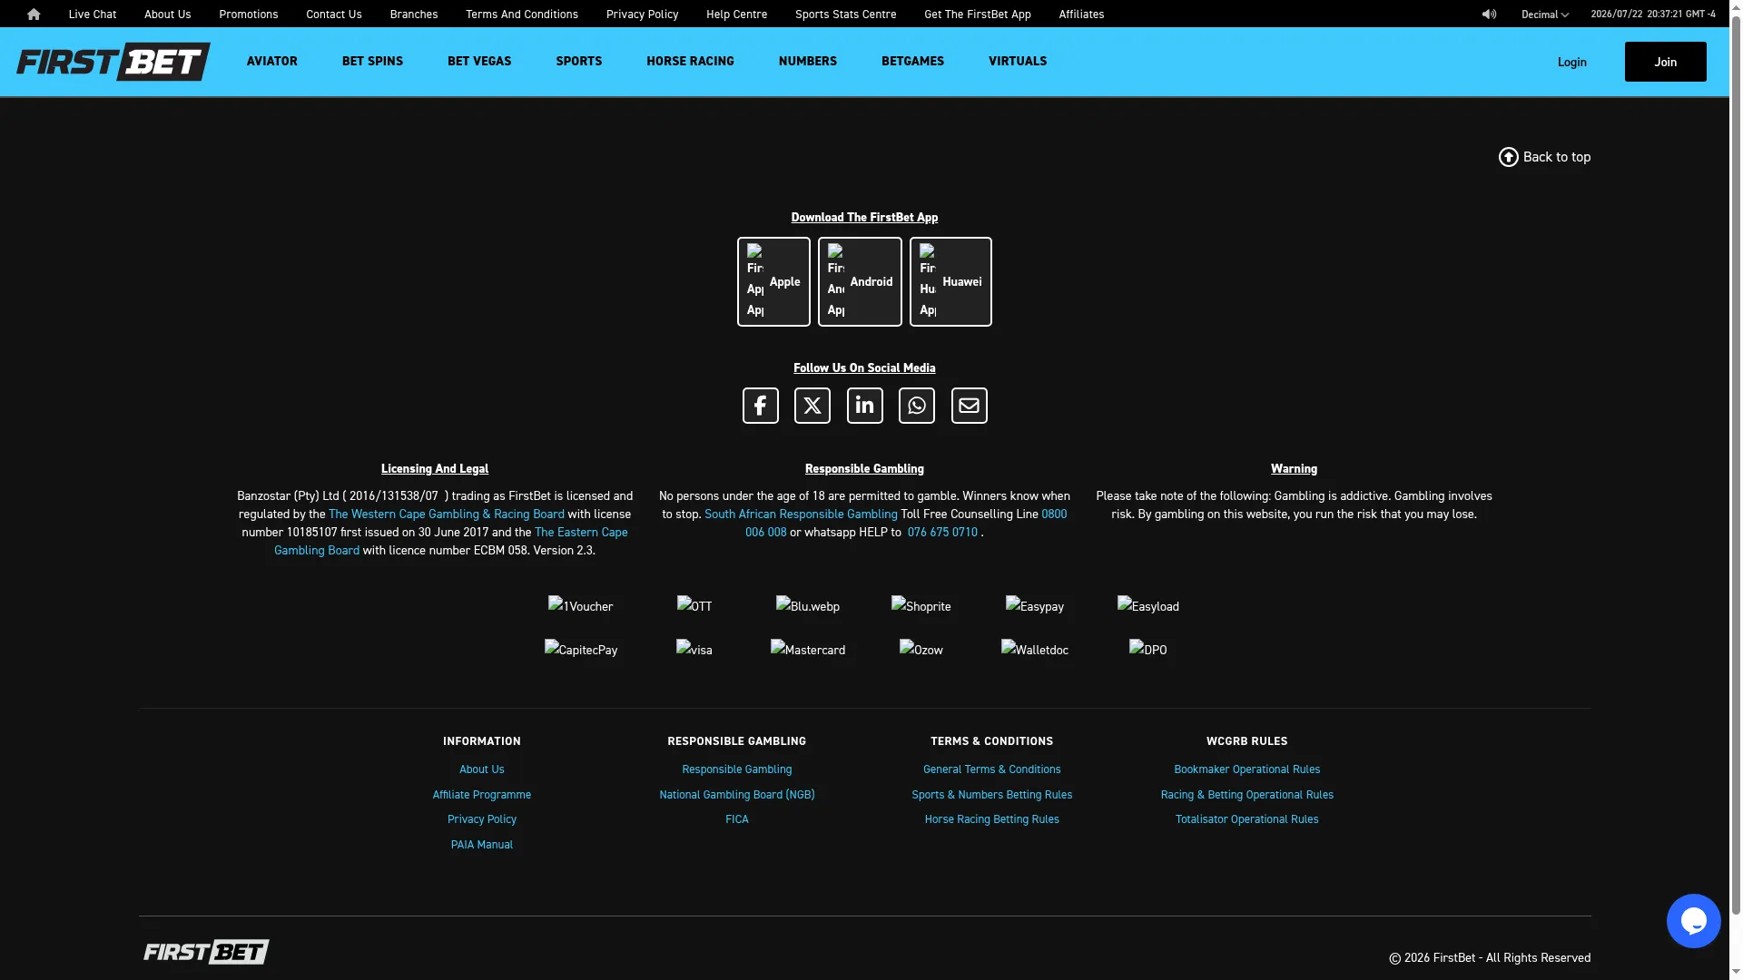Open Racing & Betting Operational Rules
Screen dimensions: 1743x980
point(1247,795)
